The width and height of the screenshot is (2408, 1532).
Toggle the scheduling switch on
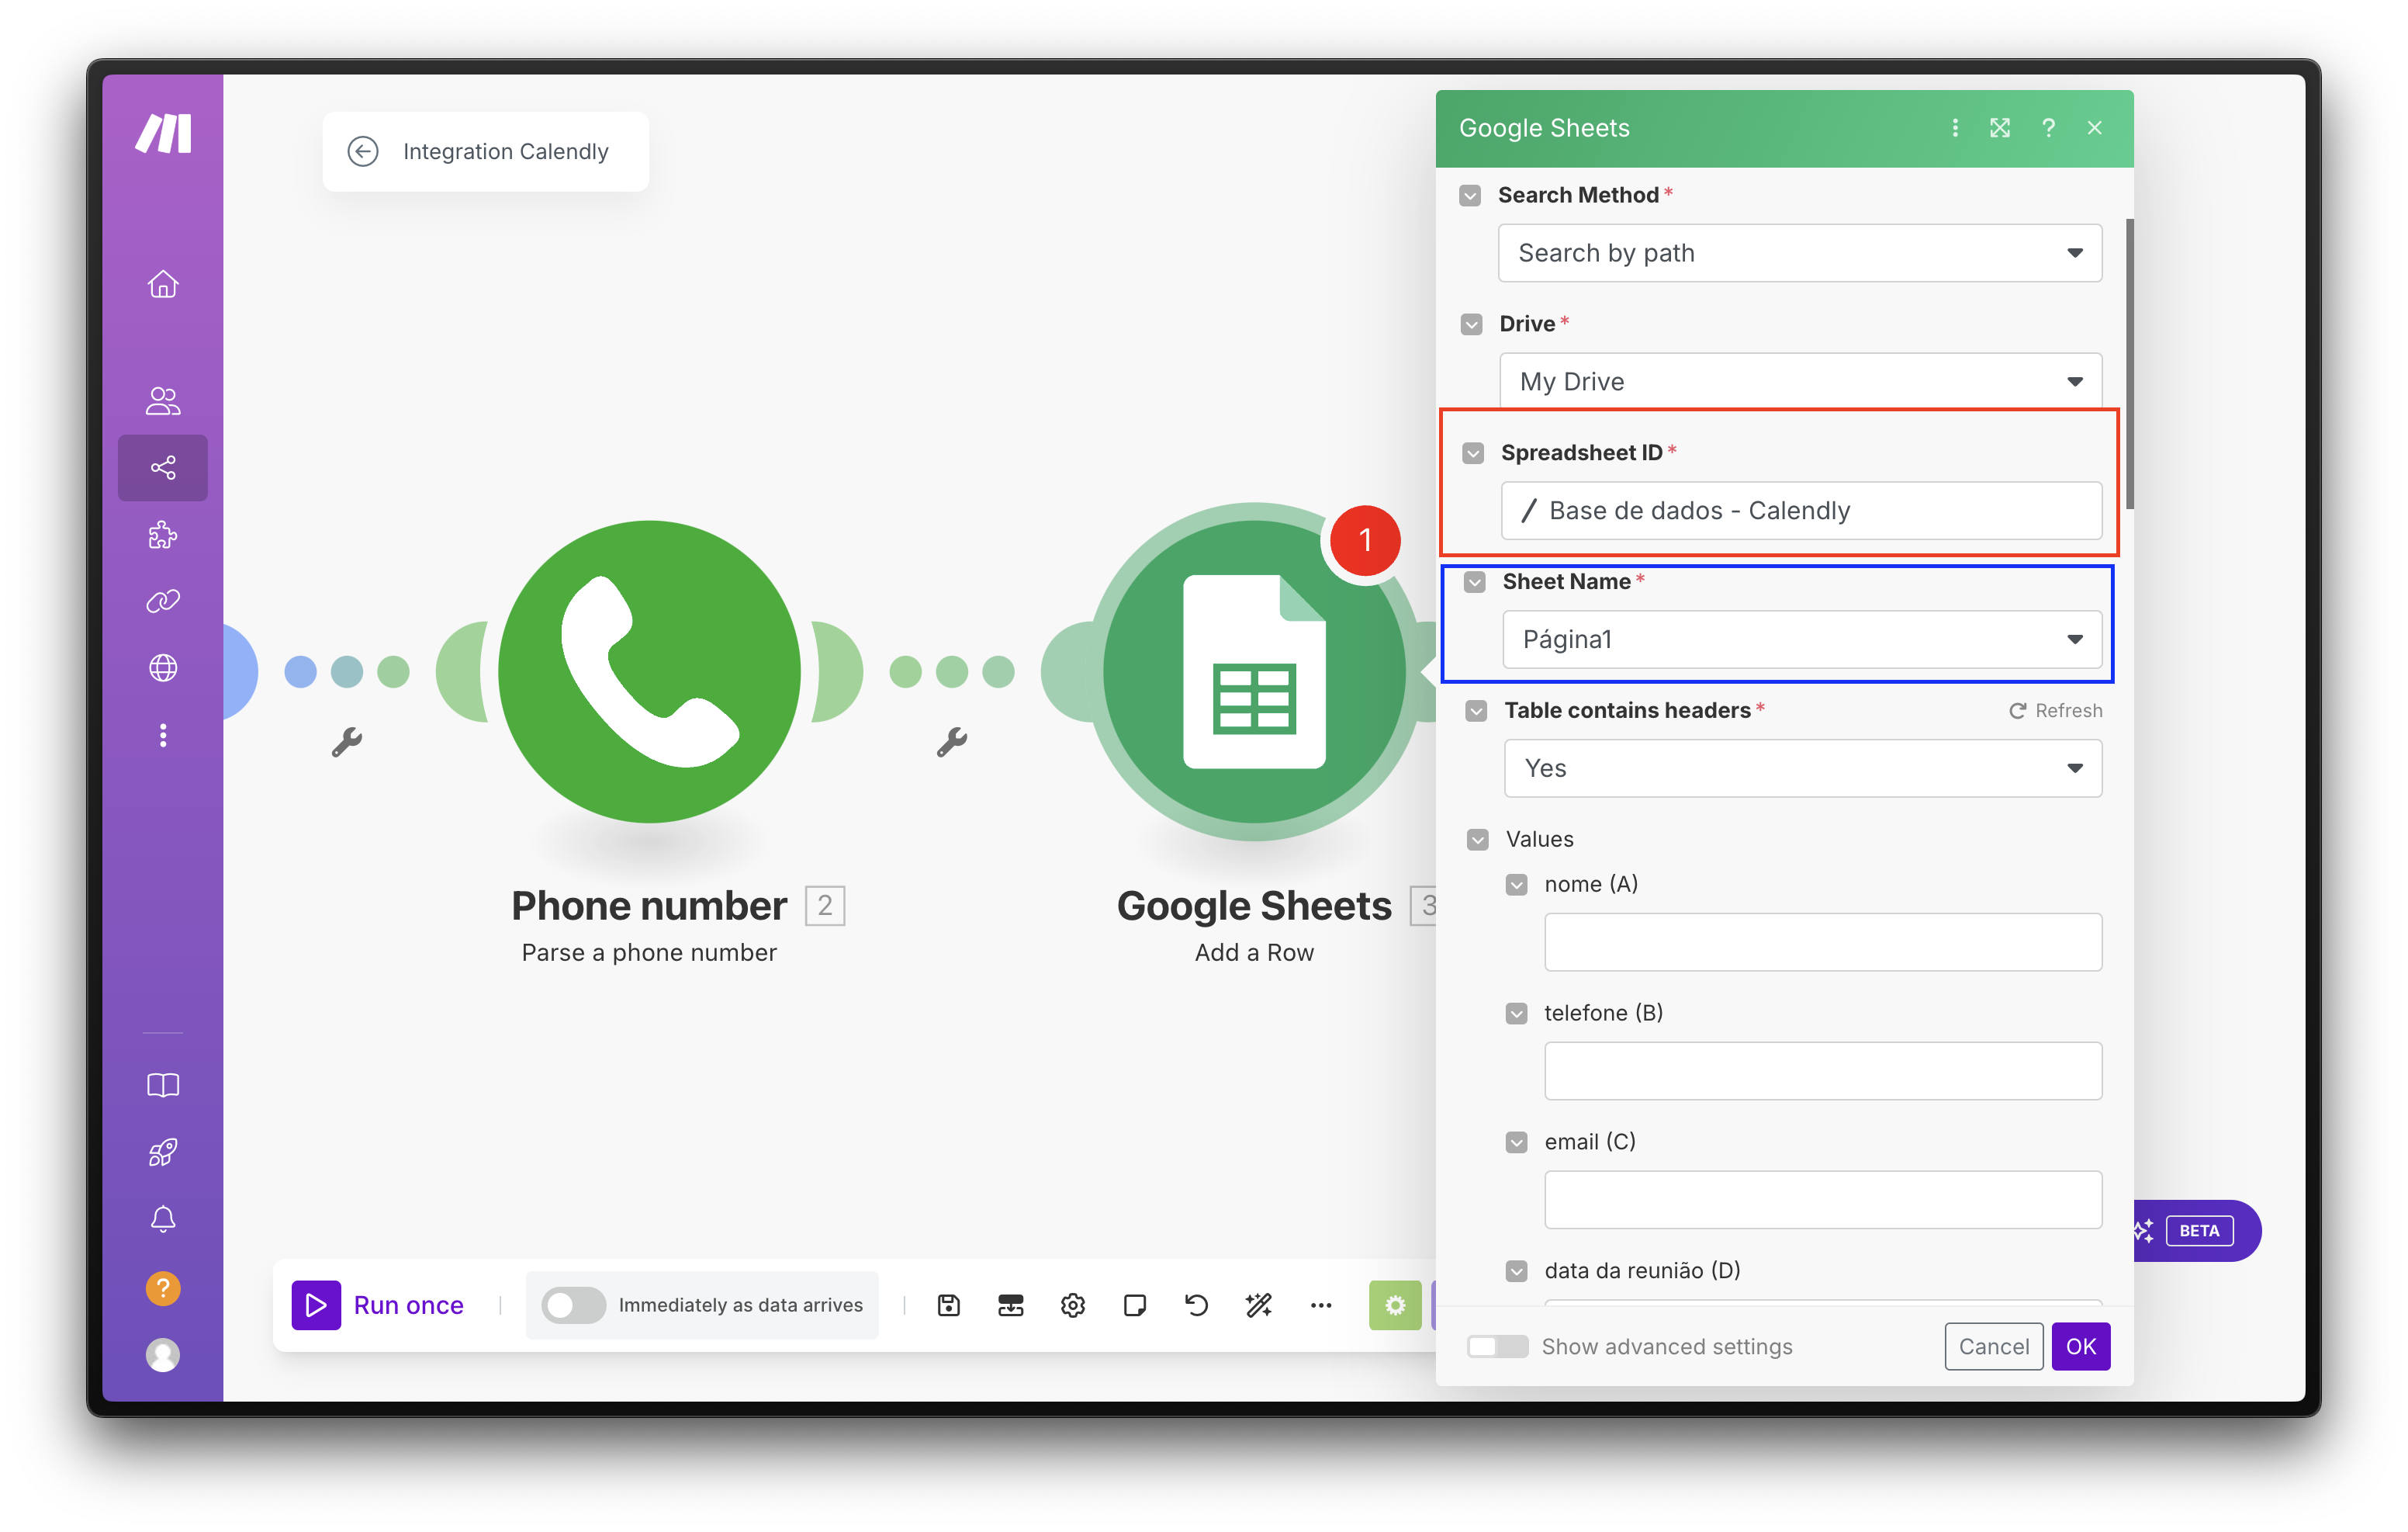tap(573, 1305)
